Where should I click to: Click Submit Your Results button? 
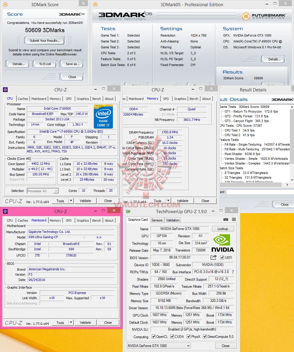45,41
